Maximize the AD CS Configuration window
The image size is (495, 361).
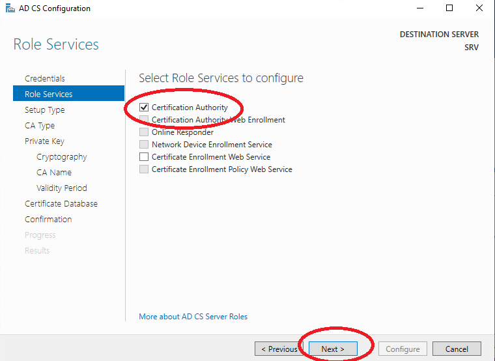(x=449, y=8)
